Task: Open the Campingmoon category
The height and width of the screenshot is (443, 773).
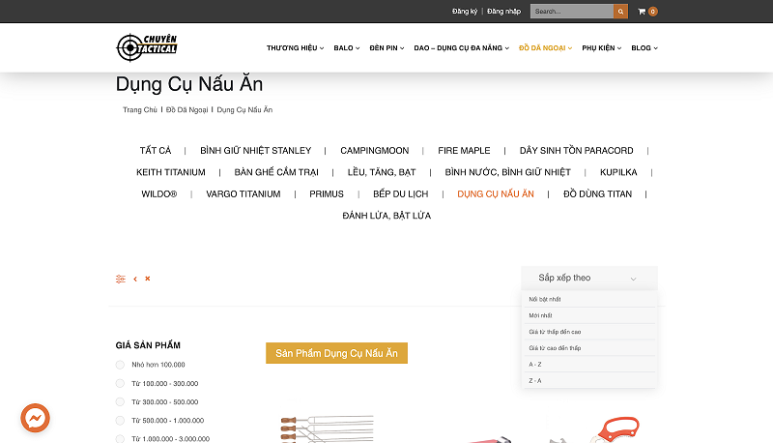Action: (x=375, y=151)
